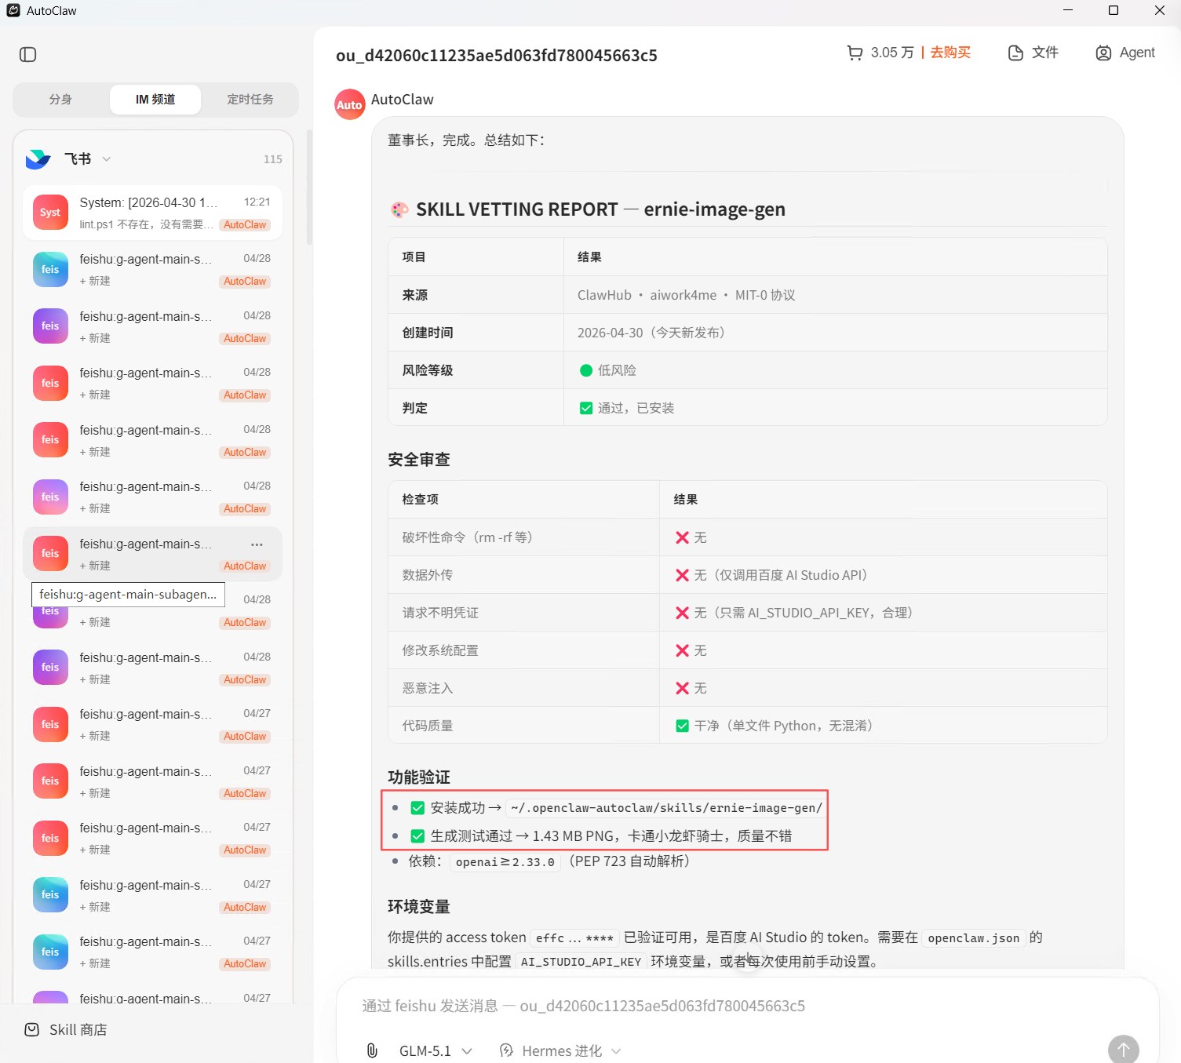Click the 115 conversation count

[x=273, y=159]
